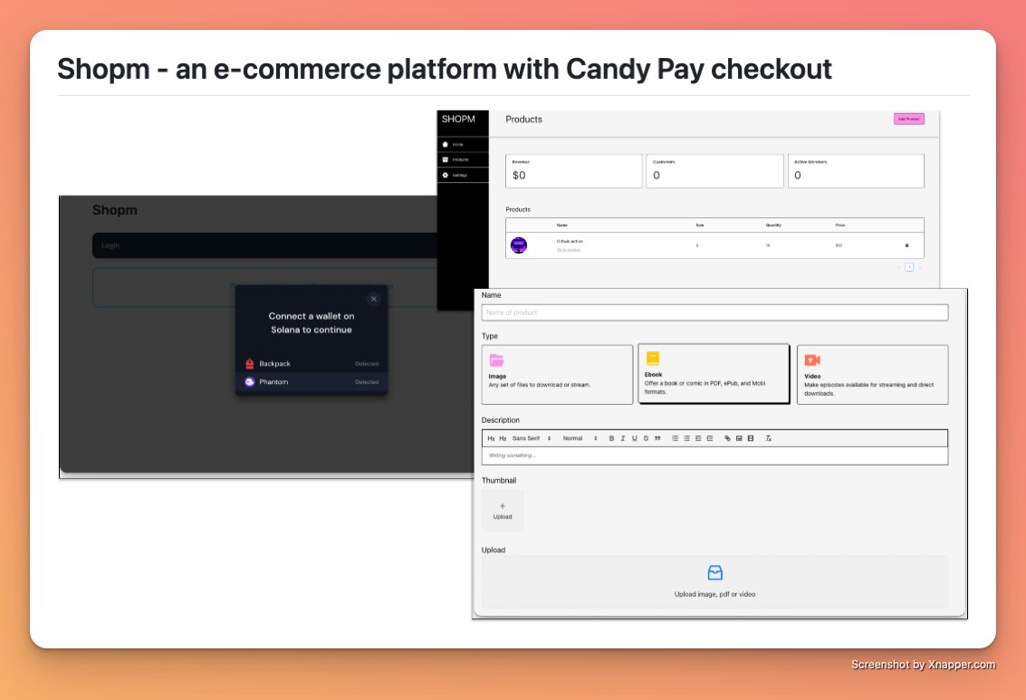Viewport: 1026px width, 700px height.
Task: Click the Phantom wallet purple icon
Action: pos(249,382)
